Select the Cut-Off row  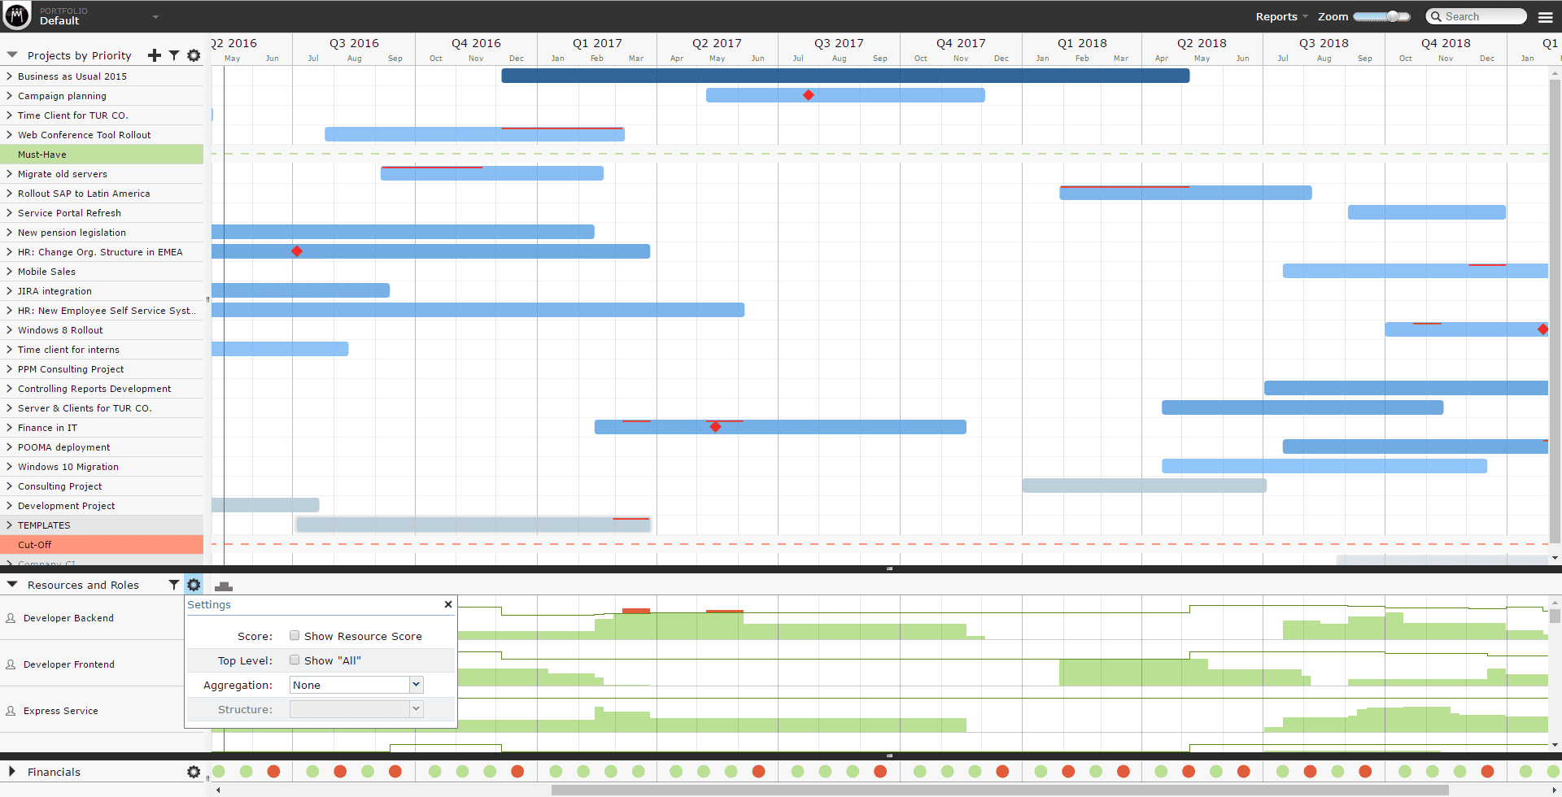(102, 545)
